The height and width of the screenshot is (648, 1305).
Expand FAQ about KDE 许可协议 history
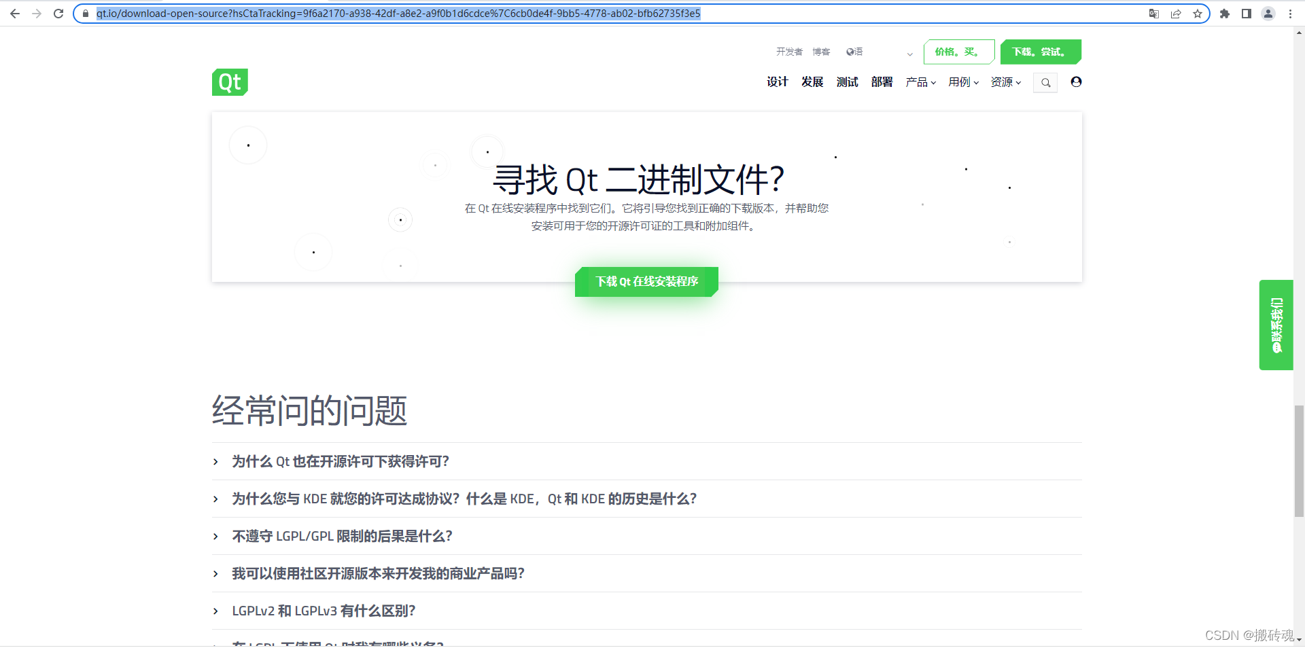coord(646,499)
